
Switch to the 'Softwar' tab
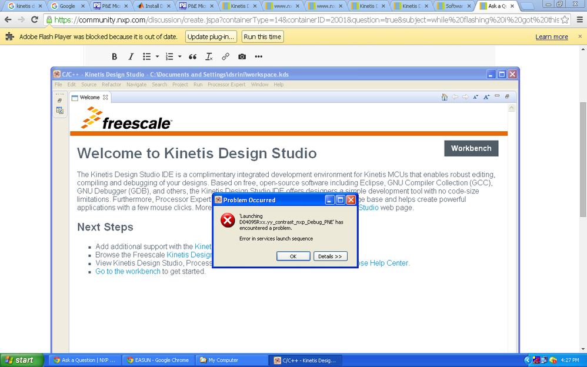click(x=454, y=6)
